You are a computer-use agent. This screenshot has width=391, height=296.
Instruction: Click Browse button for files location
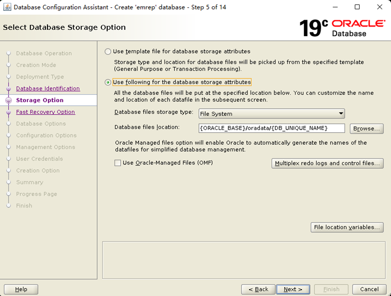366,129
